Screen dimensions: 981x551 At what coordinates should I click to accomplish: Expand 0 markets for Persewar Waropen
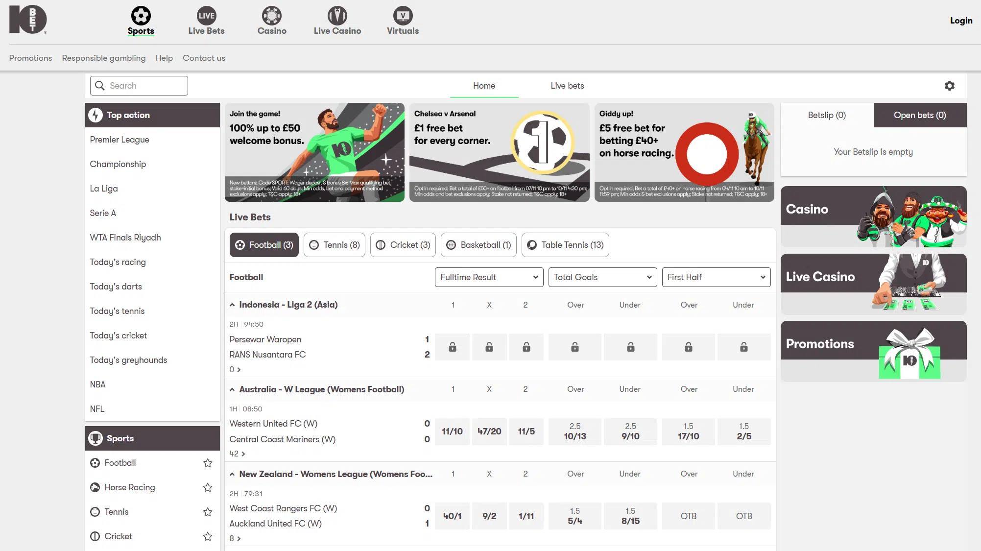[x=235, y=369]
